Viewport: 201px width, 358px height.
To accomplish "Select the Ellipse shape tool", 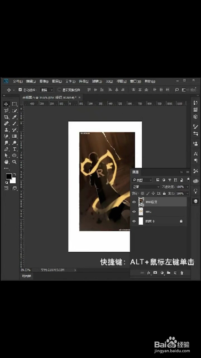I will [15, 156].
